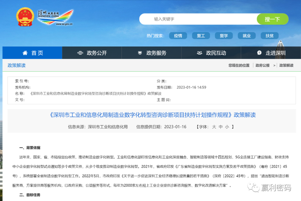Viewport: 301px width, 201px height.
Task: Open the 政务服务 navigation tab
Action: click(x=151, y=53)
